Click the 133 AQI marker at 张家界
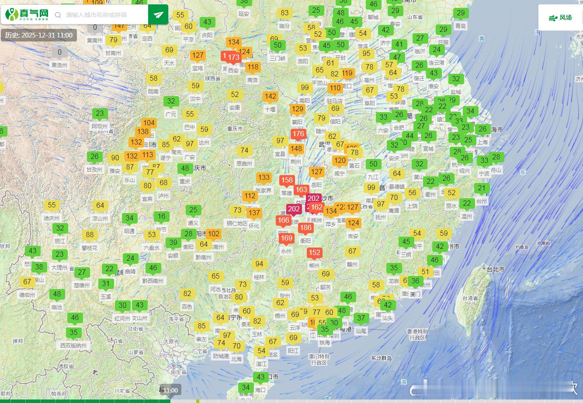The image size is (583, 403). (x=264, y=178)
